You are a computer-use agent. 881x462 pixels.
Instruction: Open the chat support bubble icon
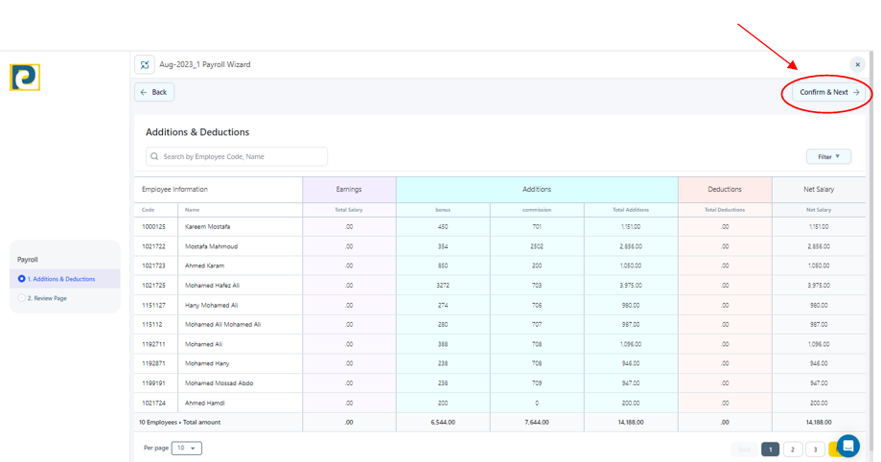tap(847, 446)
